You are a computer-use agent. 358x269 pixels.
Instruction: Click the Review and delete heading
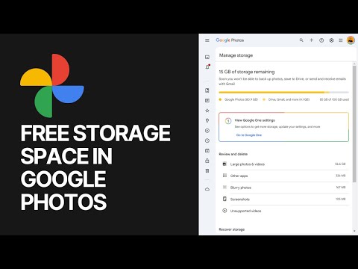click(x=233, y=154)
